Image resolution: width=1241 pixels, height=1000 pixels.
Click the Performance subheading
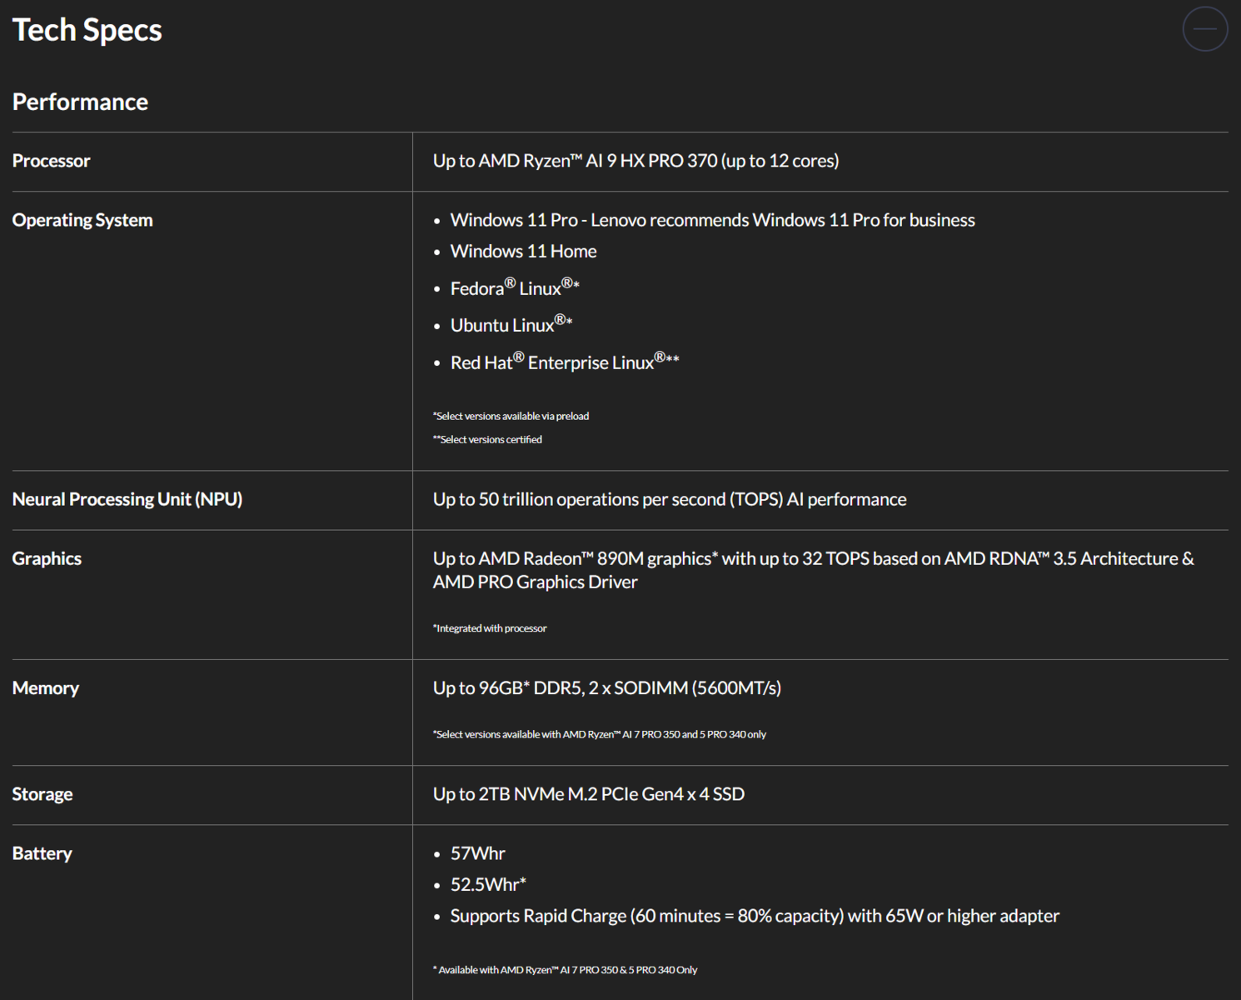80,102
